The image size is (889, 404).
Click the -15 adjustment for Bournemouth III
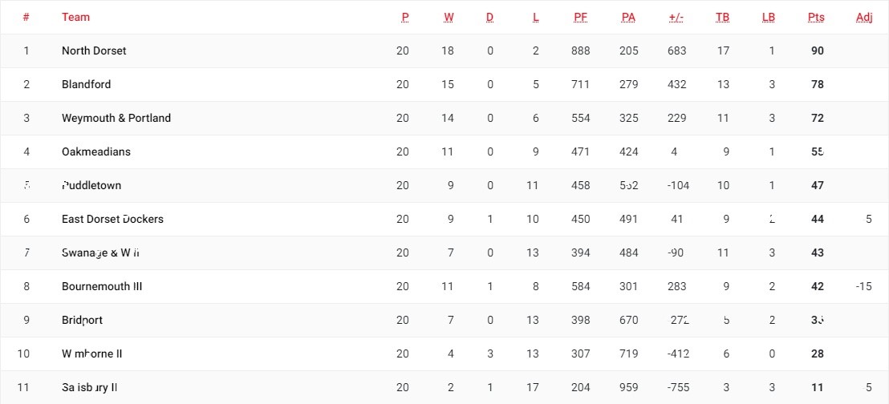coord(863,286)
